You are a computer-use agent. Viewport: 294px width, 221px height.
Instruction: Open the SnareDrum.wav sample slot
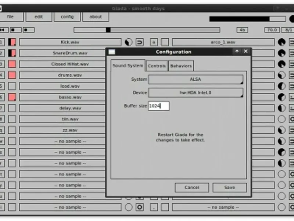click(x=62, y=53)
